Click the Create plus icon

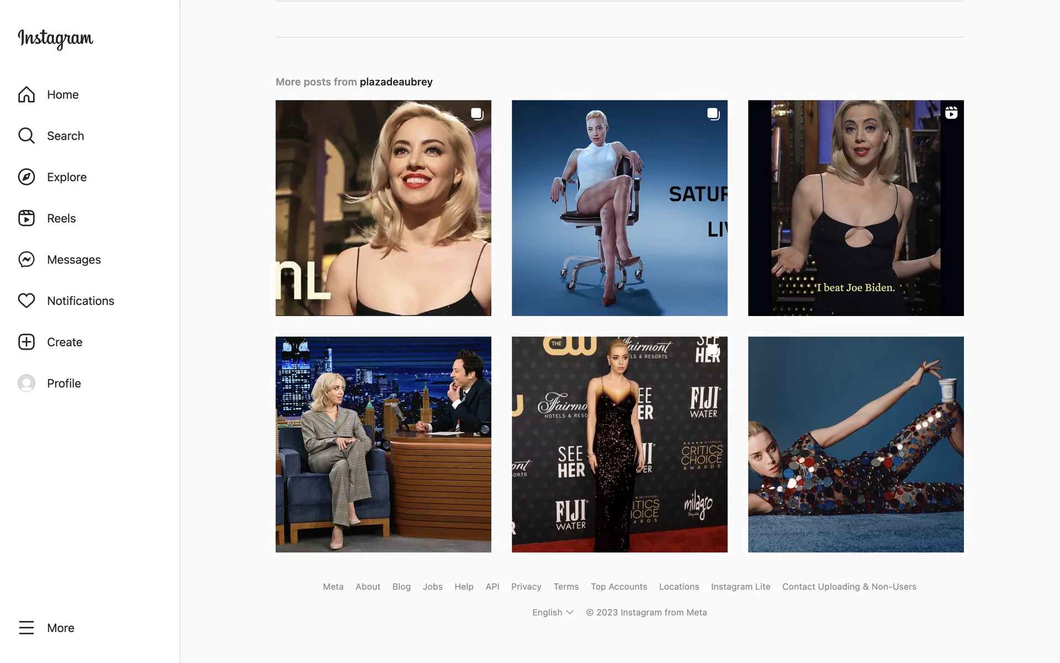click(26, 342)
